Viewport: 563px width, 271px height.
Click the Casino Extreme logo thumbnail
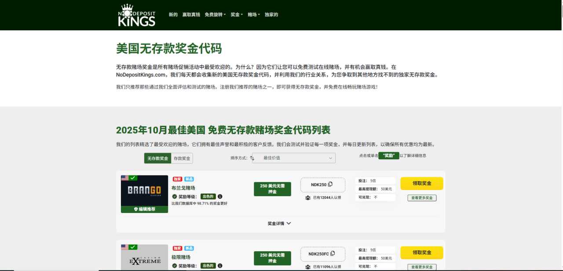(x=144, y=258)
